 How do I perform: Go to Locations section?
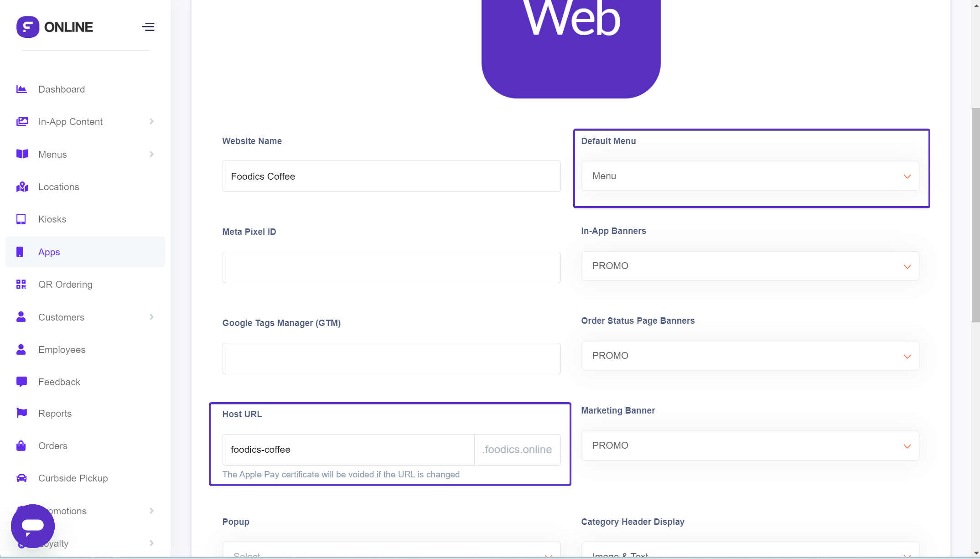pyautogui.click(x=59, y=187)
